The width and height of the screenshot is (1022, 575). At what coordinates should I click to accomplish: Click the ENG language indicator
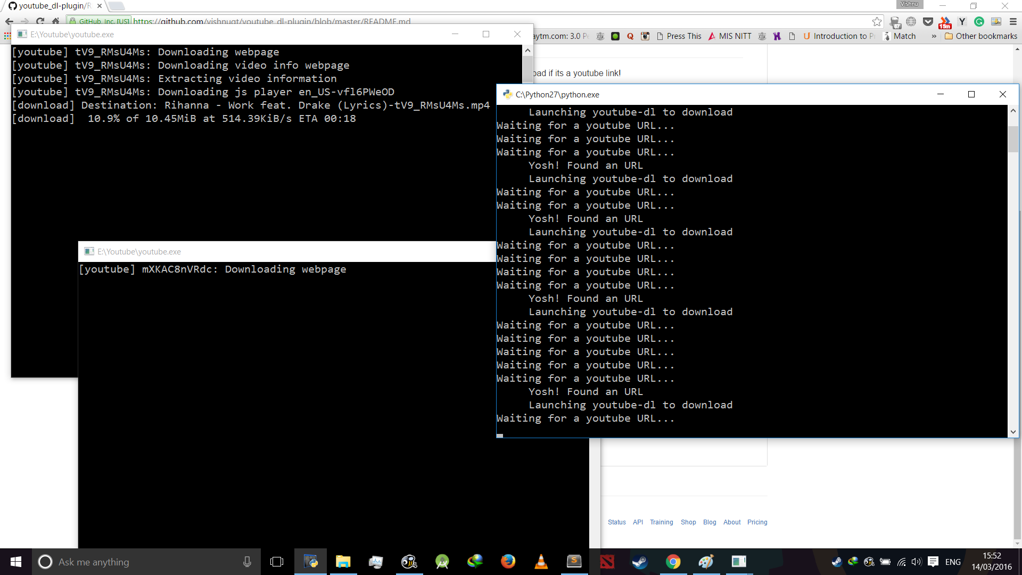(x=953, y=562)
